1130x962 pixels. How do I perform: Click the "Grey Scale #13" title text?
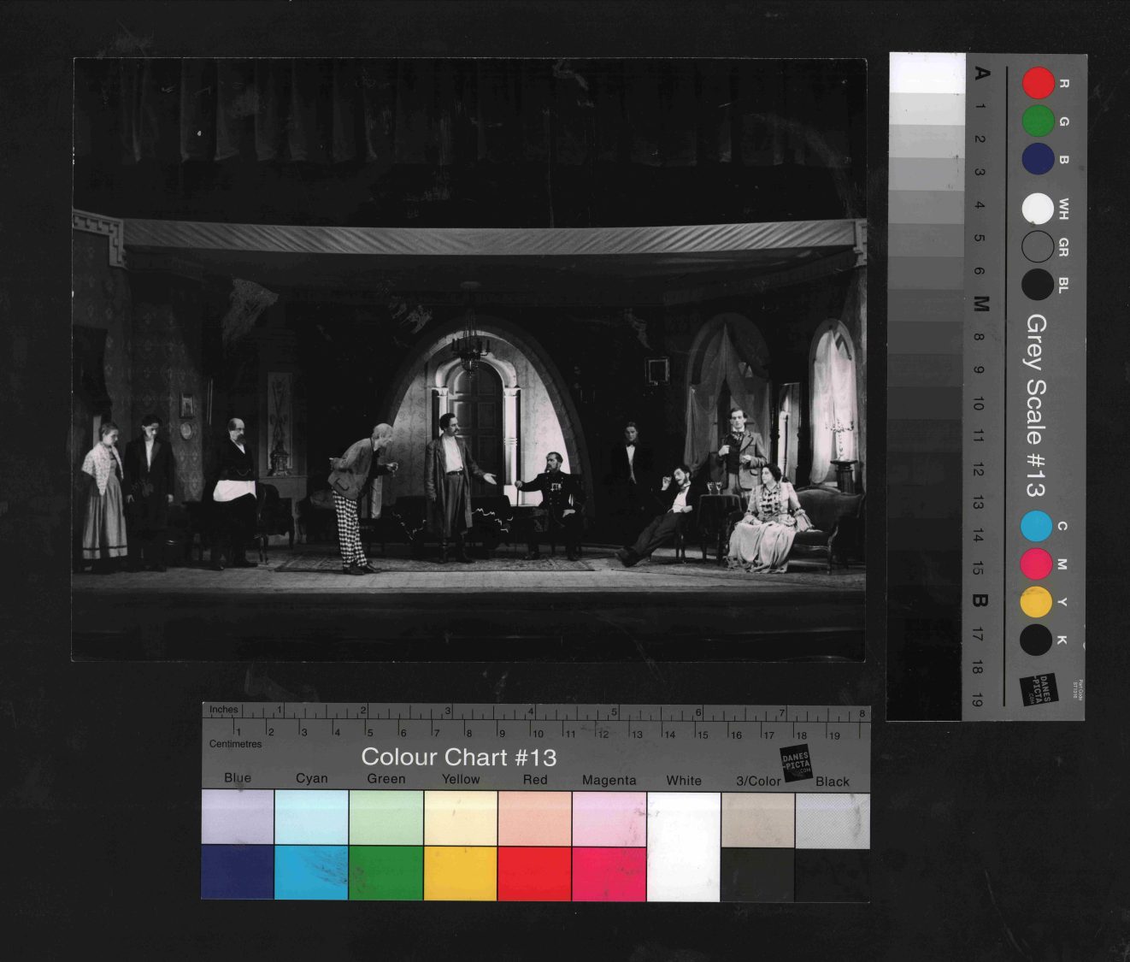pyautogui.click(x=1036, y=405)
